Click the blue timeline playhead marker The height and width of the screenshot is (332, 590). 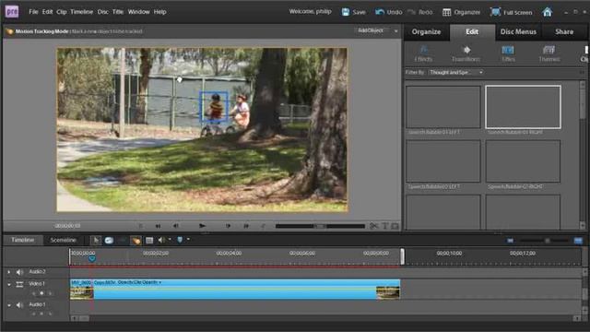92,258
